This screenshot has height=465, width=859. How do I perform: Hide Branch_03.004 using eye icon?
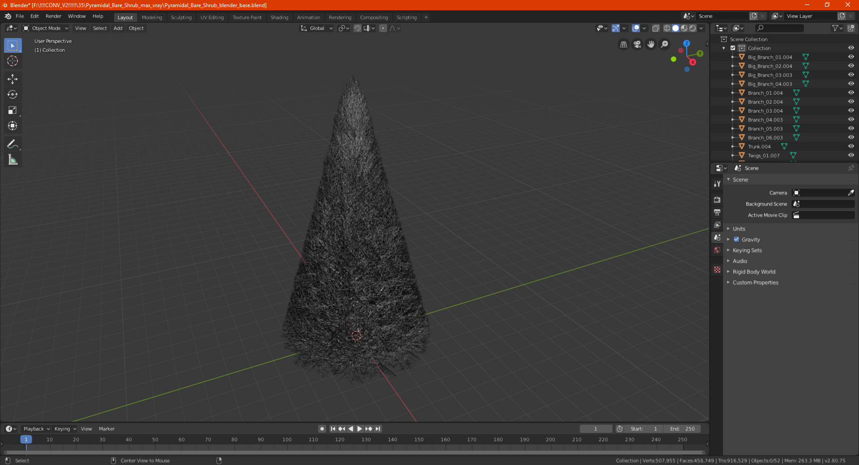click(x=851, y=110)
